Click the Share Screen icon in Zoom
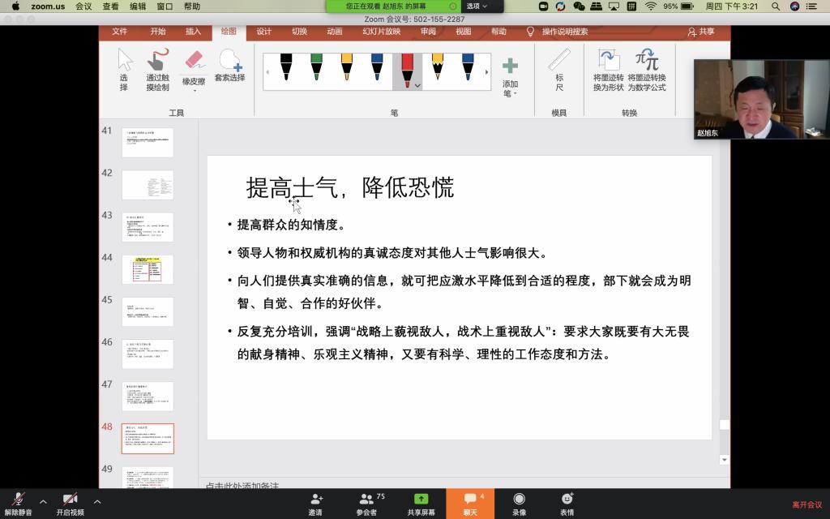830x519 pixels. (421, 504)
